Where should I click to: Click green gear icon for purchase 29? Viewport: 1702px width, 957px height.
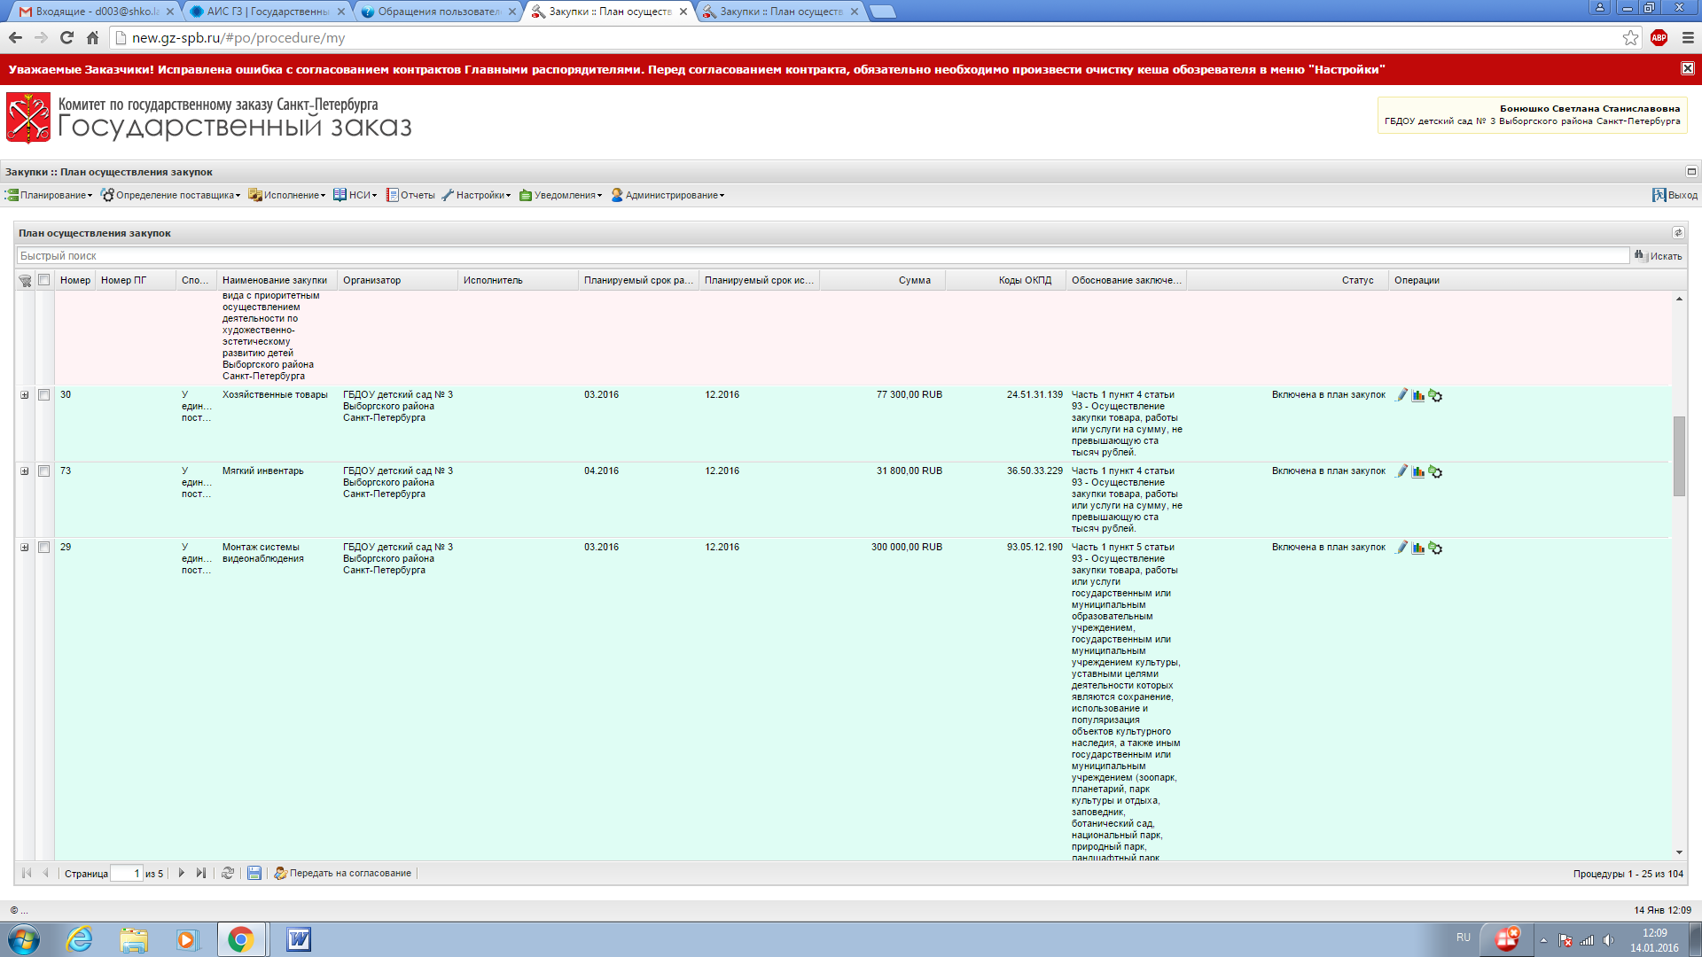click(x=1435, y=548)
